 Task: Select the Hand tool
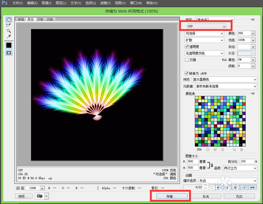point(9,20)
